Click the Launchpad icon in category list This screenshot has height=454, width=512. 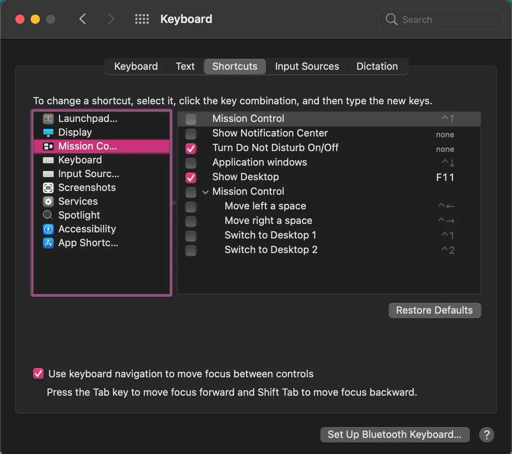click(x=48, y=119)
